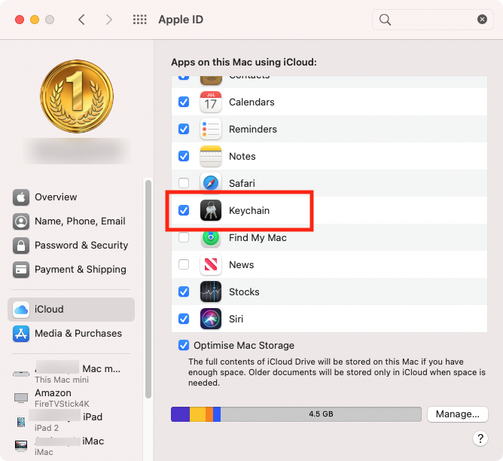Screen dimensions: 503x461
Task: Clear the search field with X
Action: 482,20
